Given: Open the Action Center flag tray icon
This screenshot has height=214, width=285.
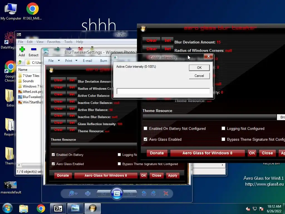Looking at the screenshot, I should point(261,209).
